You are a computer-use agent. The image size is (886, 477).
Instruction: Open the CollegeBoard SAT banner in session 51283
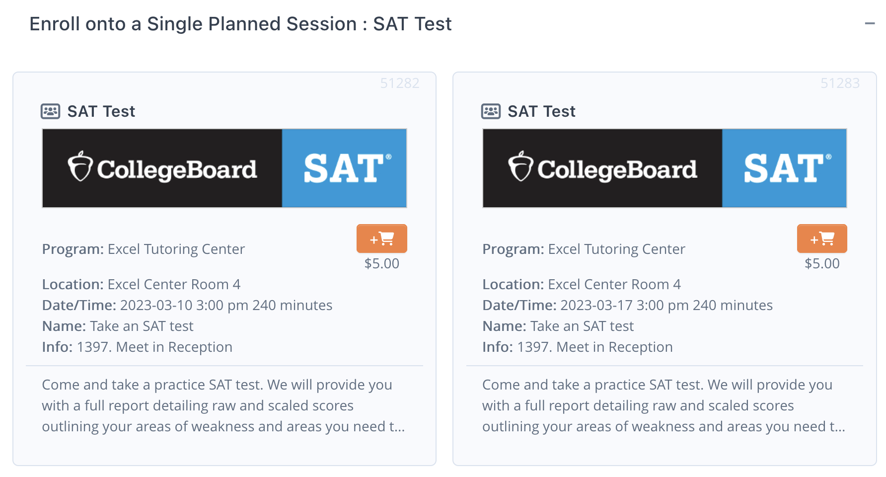664,168
